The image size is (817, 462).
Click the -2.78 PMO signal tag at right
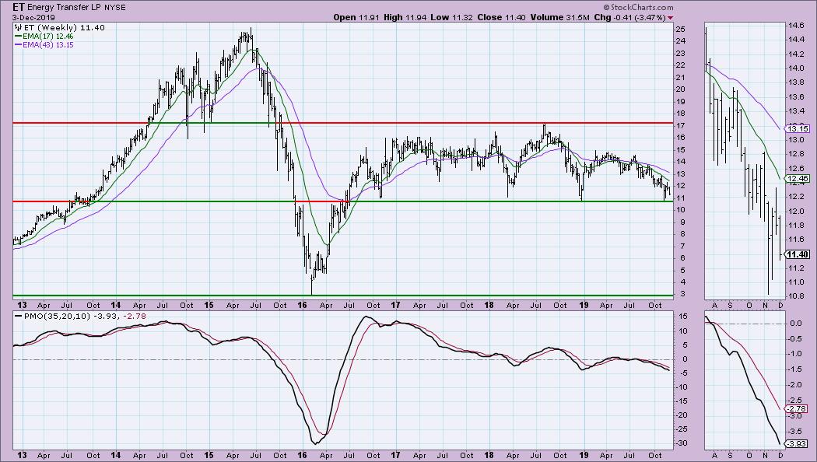tap(798, 409)
